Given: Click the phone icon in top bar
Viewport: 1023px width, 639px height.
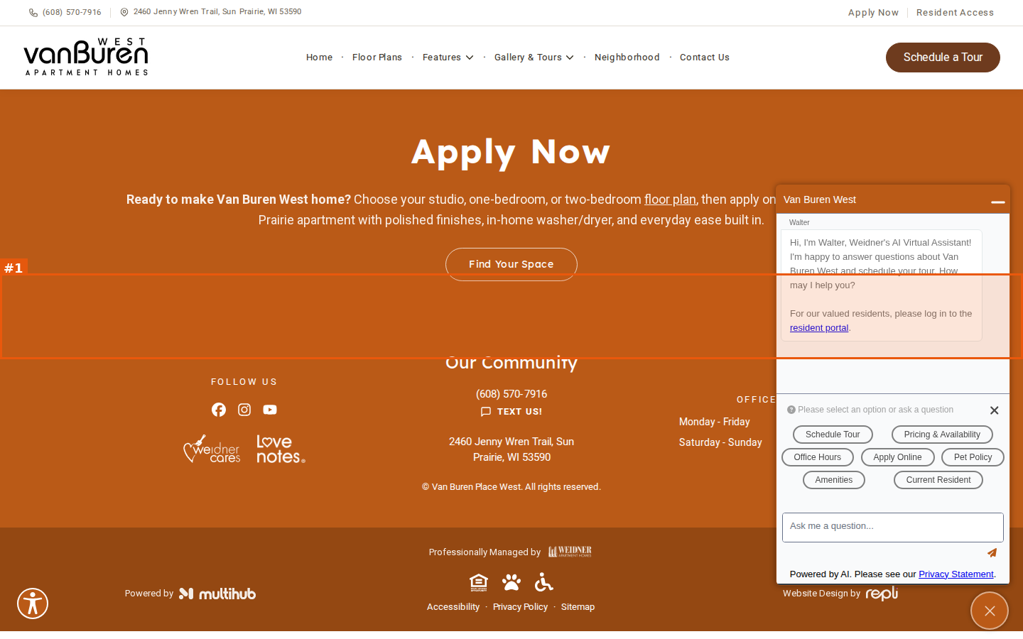Looking at the screenshot, I should pos(33,12).
